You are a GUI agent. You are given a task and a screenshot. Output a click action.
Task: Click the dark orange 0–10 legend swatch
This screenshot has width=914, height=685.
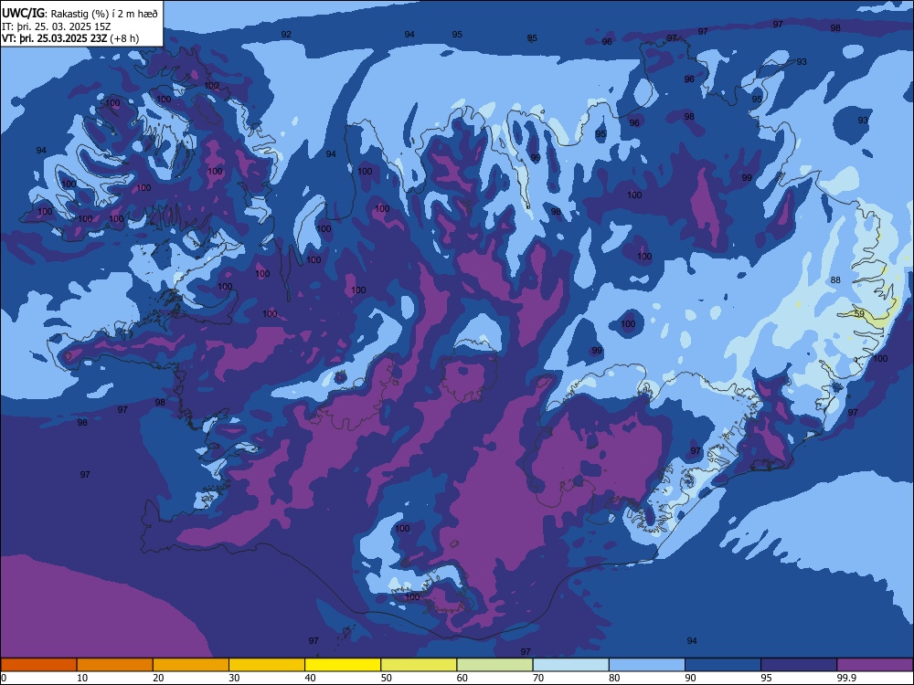pyautogui.click(x=38, y=665)
